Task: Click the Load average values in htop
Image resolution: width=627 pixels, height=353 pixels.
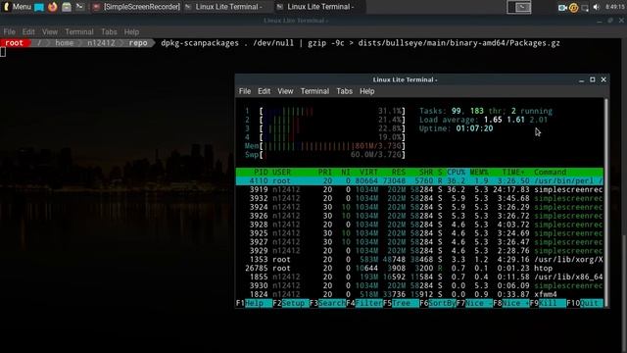Action: [x=515, y=120]
